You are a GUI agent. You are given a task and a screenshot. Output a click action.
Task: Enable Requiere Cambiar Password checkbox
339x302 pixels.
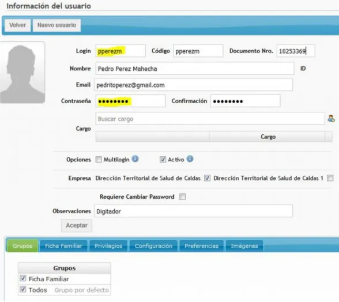(182, 197)
